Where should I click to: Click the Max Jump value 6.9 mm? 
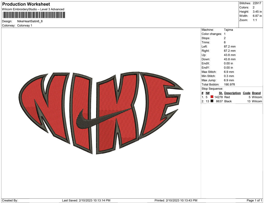[229, 80]
